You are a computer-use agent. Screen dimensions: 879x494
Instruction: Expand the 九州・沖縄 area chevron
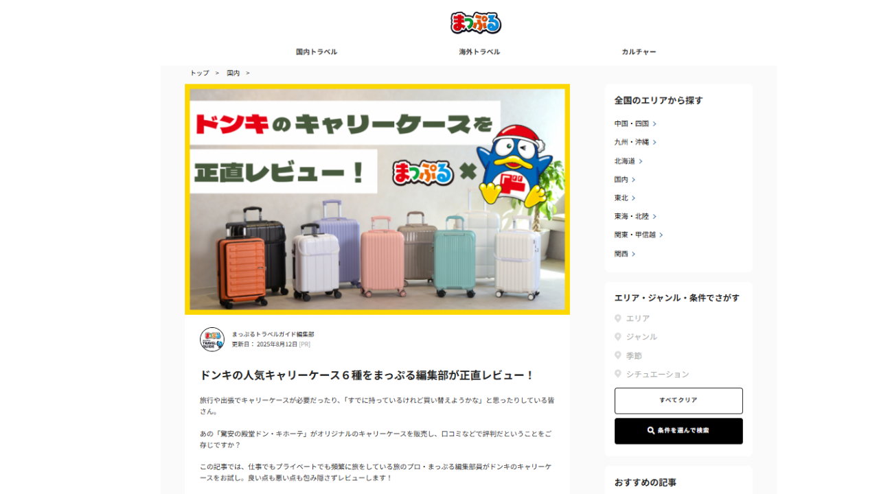(654, 143)
